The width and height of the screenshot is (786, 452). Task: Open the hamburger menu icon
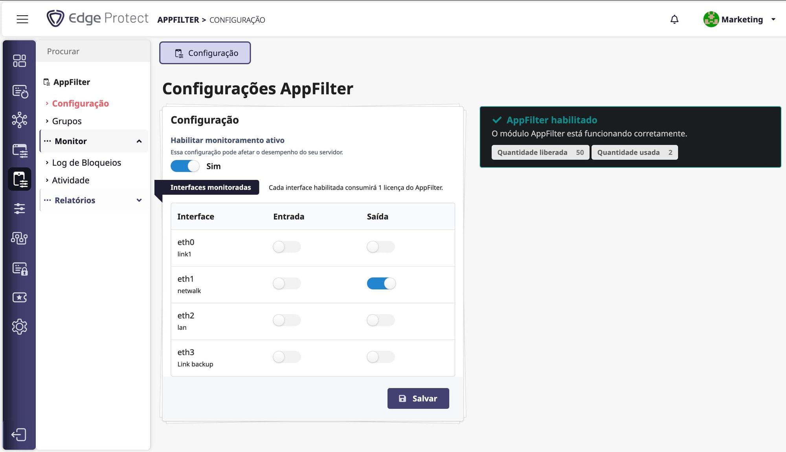pyautogui.click(x=22, y=19)
